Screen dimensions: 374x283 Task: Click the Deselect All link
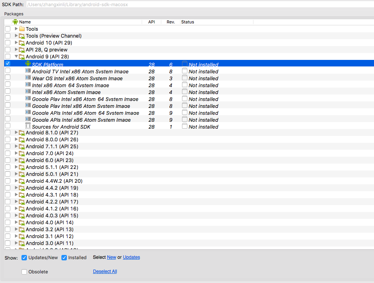tap(105, 271)
